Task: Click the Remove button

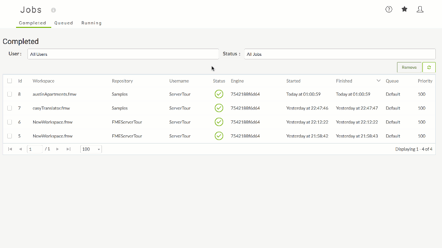Action: [409, 67]
